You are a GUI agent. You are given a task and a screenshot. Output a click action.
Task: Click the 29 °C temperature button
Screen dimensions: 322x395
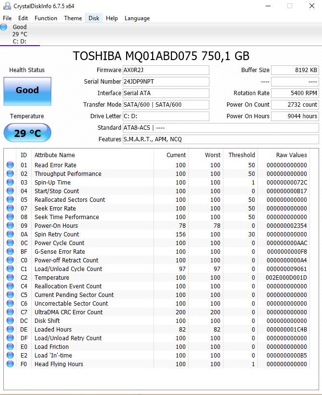coord(27,133)
